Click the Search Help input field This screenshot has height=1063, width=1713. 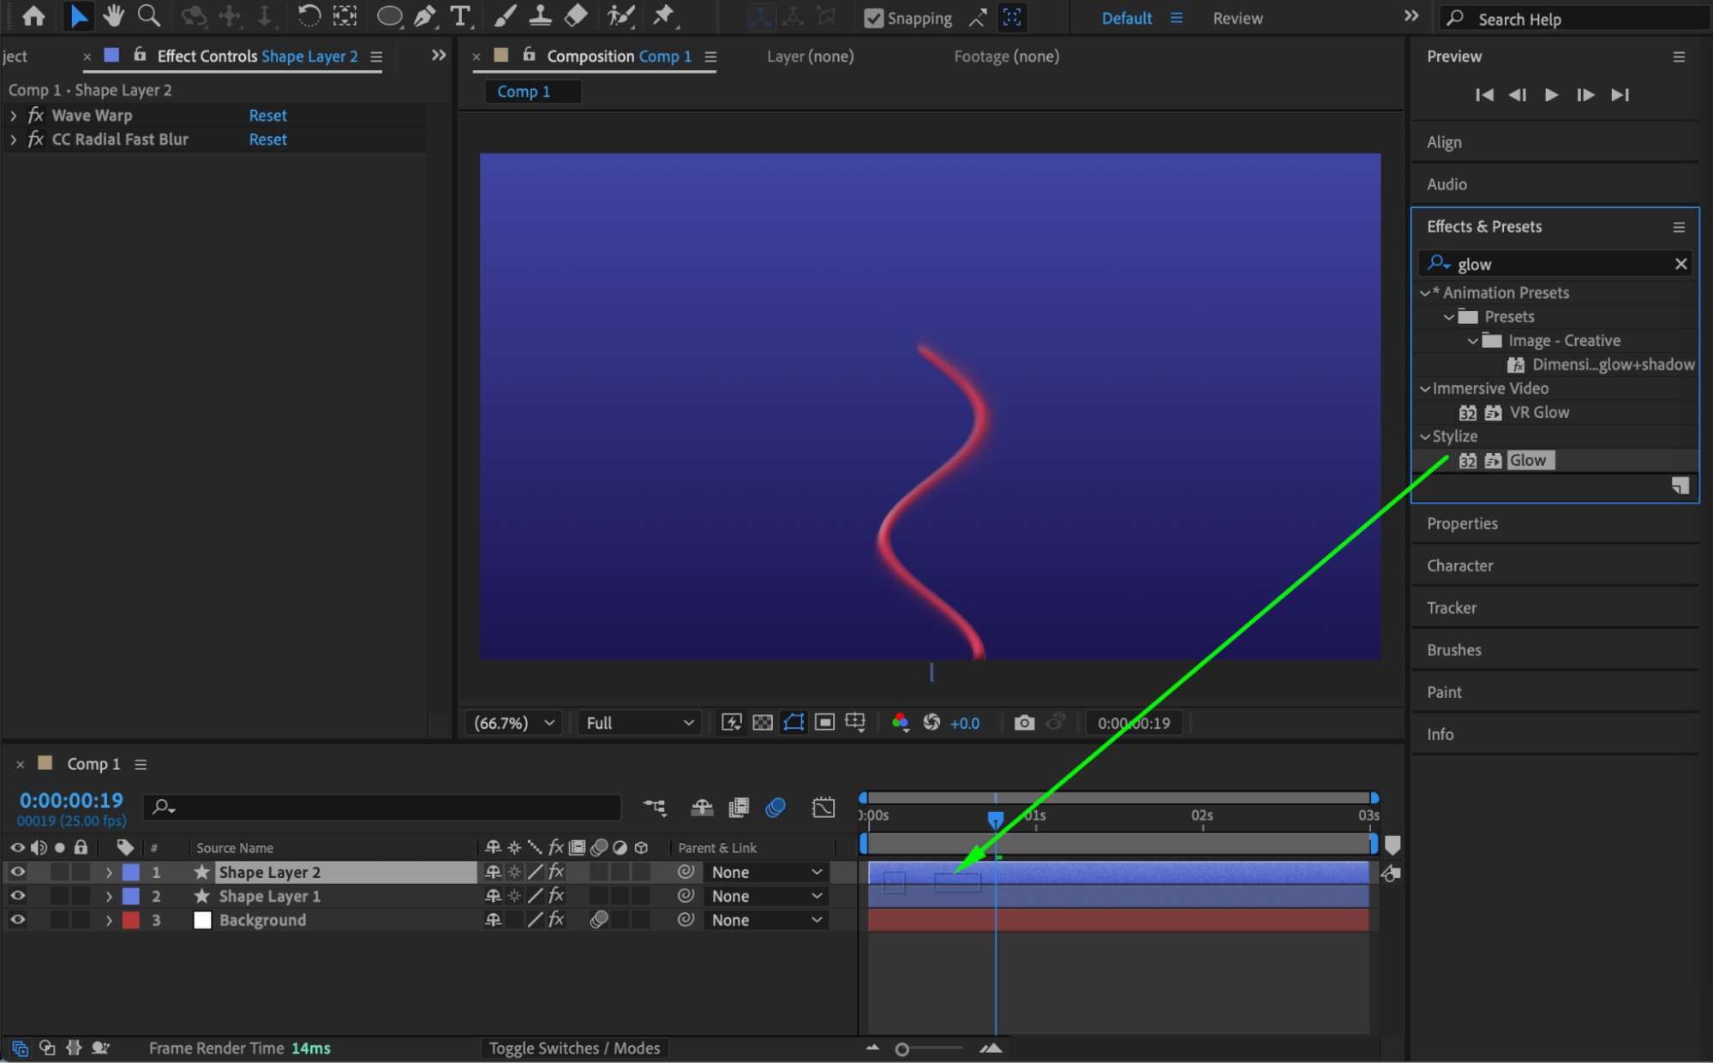tap(1575, 19)
